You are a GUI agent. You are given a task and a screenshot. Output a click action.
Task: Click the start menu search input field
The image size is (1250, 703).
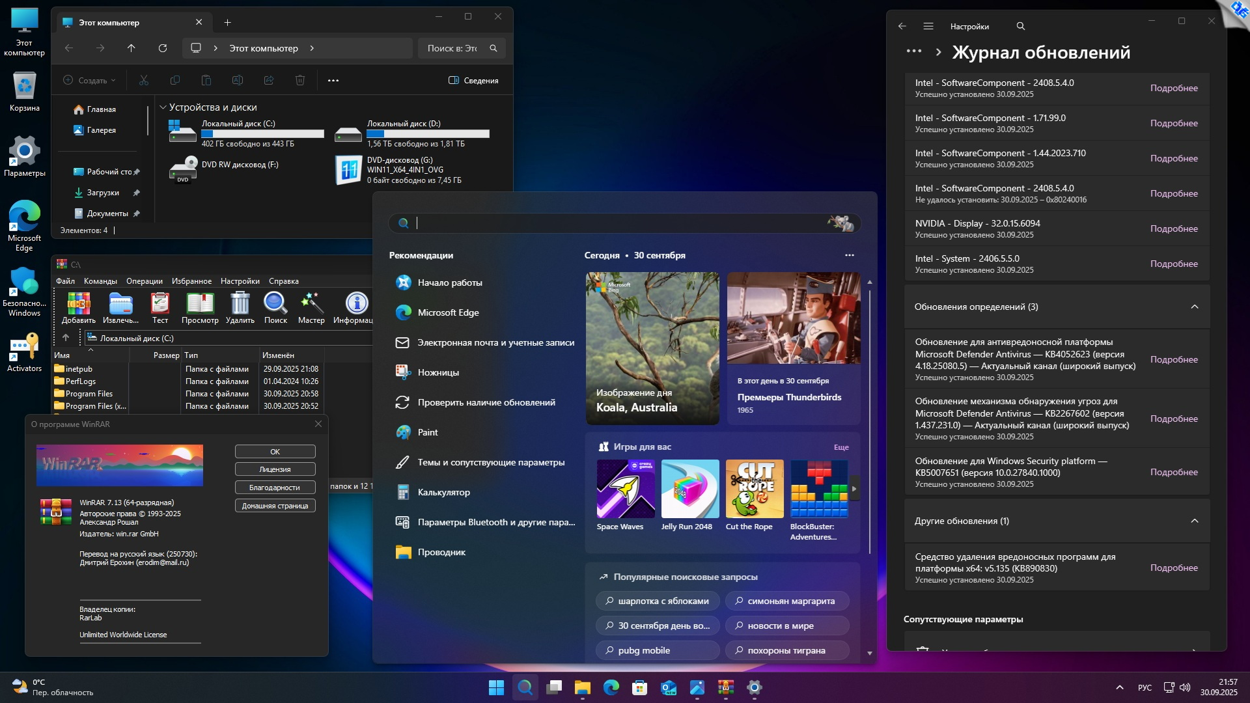pyautogui.click(x=618, y=223)
